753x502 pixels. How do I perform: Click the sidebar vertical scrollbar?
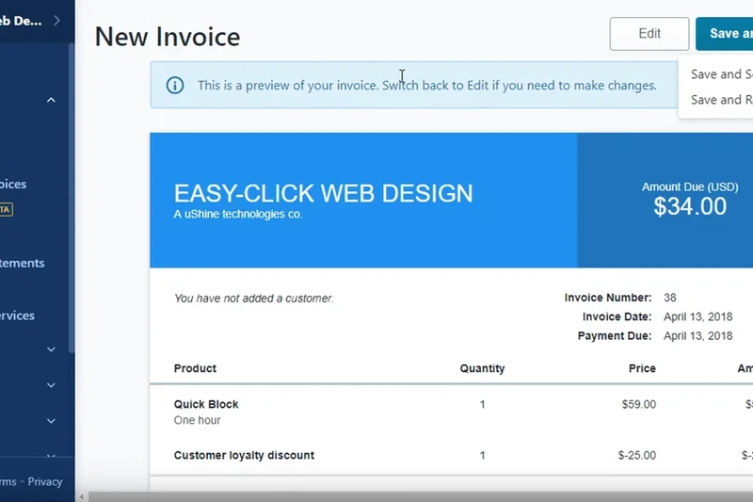(72, 188)
